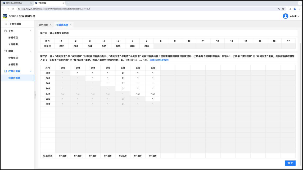Click the zoom magnifier icon in address bar
The width and height of the screenshot is (303, 170).
tap(279, 9)
